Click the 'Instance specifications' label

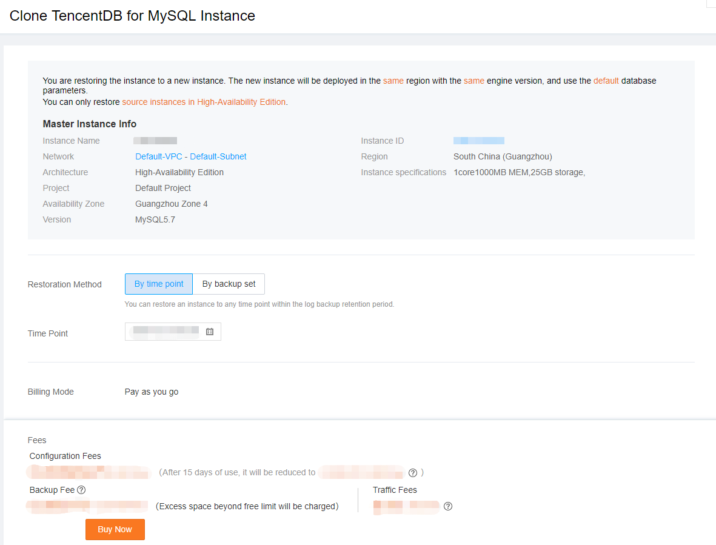404,173
